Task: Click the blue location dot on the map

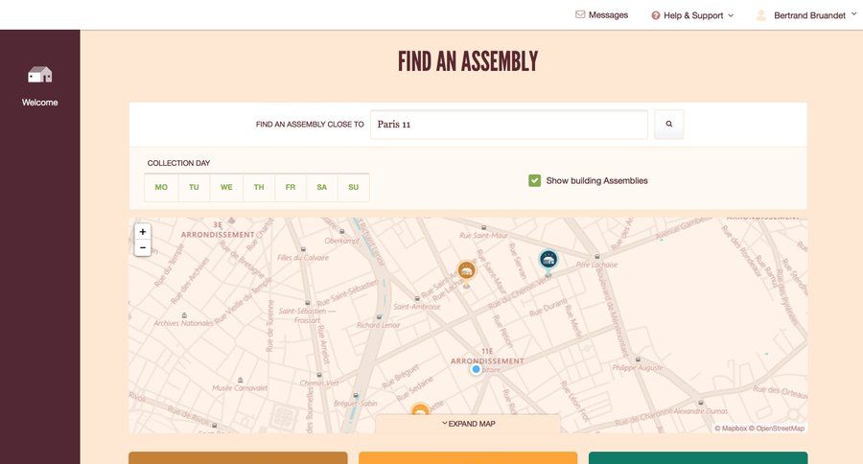Action: tap(476, 369)
